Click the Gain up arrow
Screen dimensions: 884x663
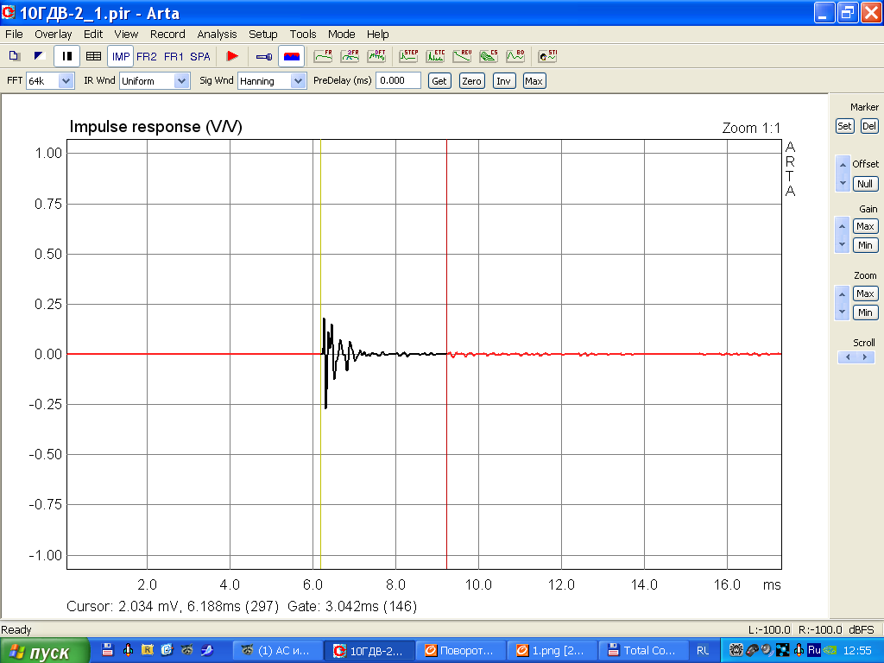click(843, 227)
